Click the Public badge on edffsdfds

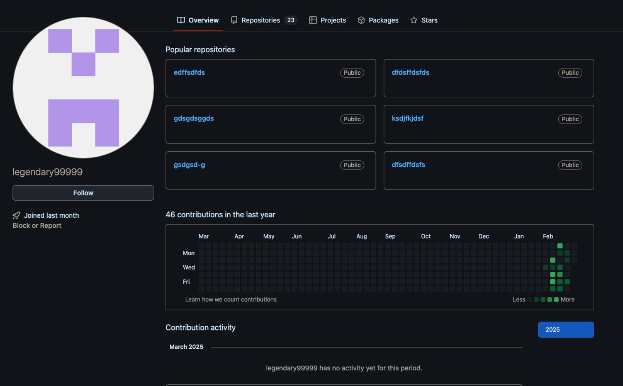click(352, 73)
